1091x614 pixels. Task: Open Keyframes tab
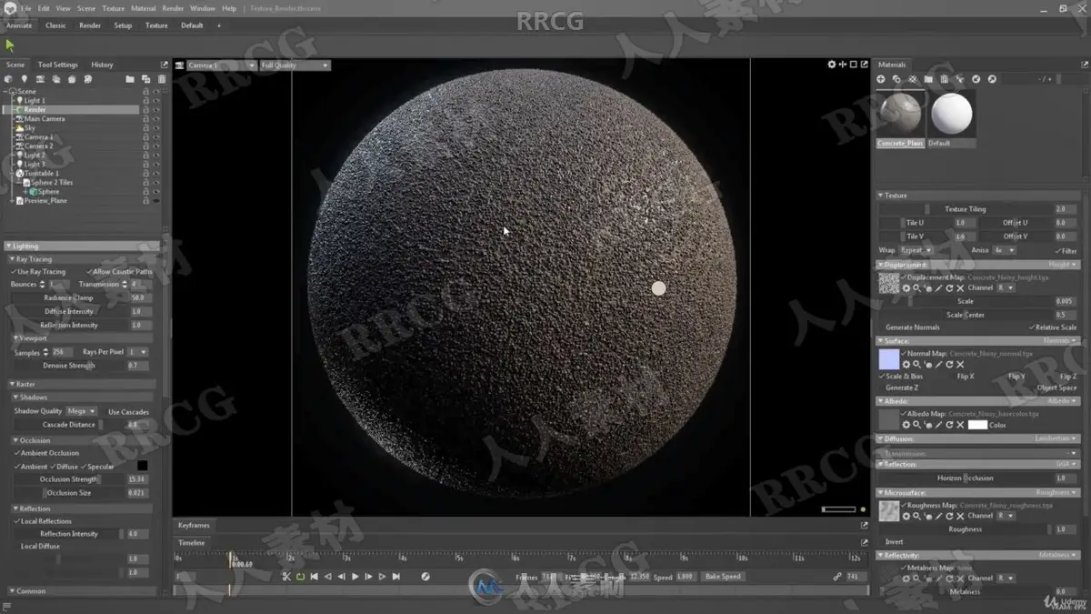(x=194, y=525)
